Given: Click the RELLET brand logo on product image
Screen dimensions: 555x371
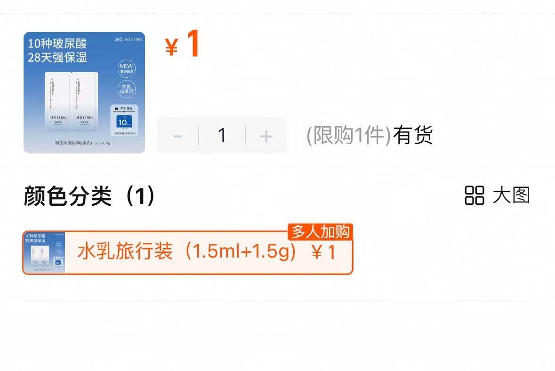Looking at the screenshot, I should point(129,39).
